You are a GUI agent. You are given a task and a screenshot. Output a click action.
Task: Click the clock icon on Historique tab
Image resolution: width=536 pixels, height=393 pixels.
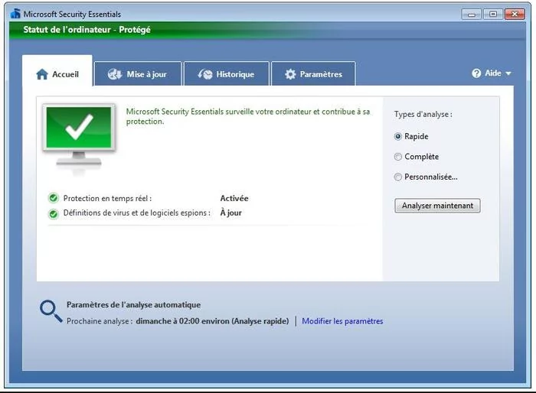(x=205, y=74)
